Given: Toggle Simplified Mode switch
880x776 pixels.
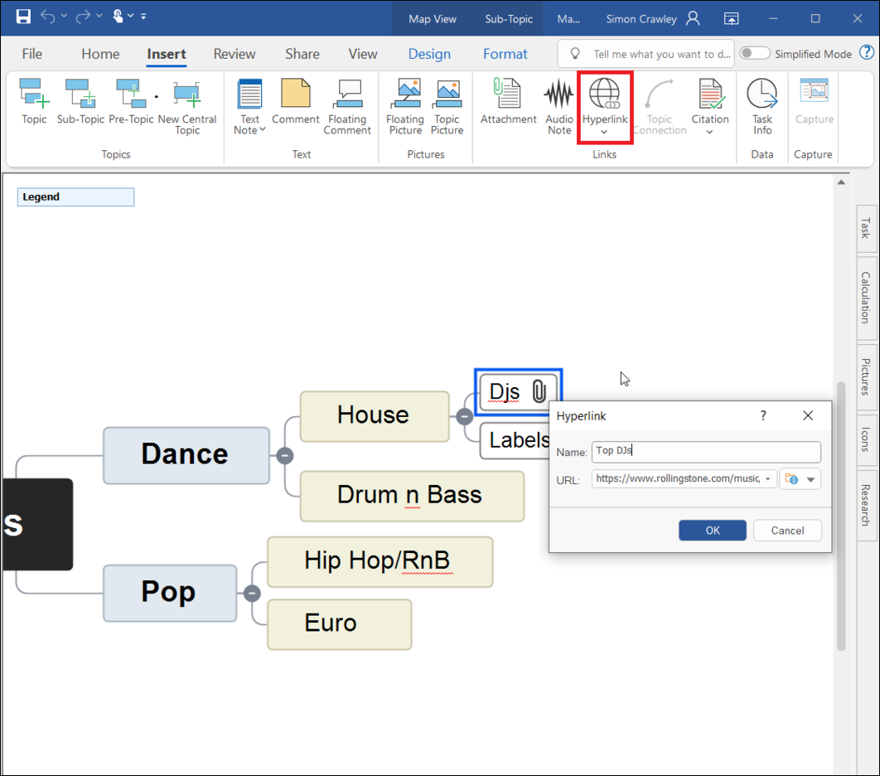Looking at the screenshot, I should (754, 54).
